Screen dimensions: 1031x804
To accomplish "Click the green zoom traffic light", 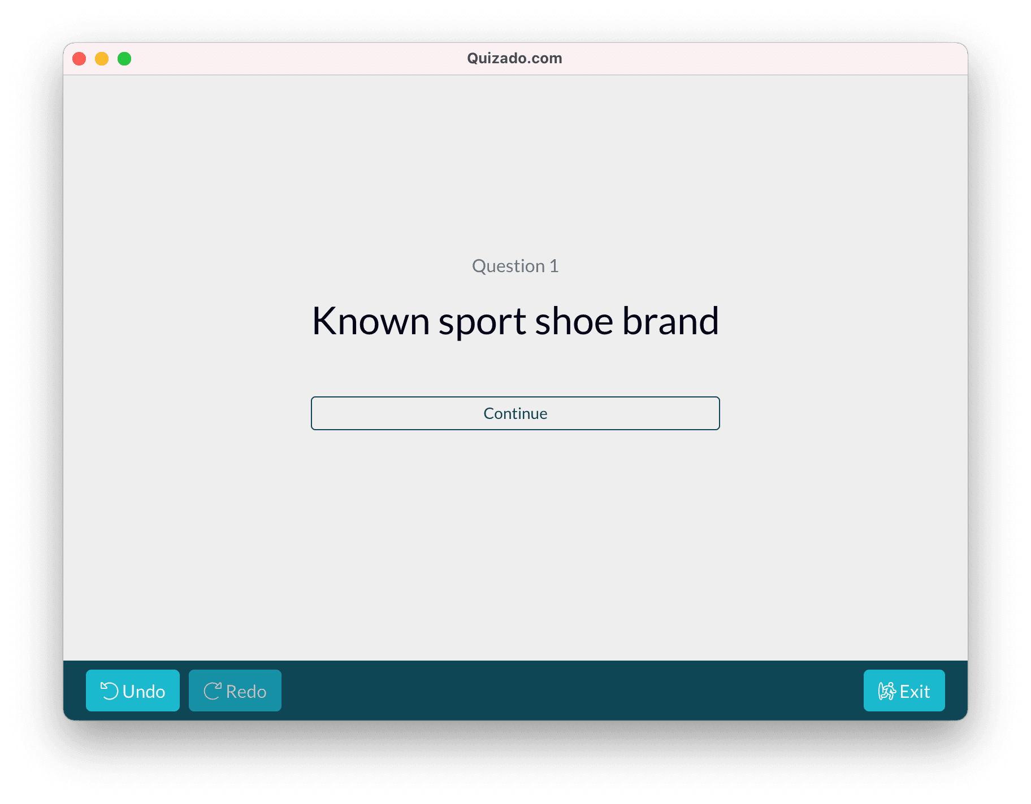I will (x=124, y=58).
